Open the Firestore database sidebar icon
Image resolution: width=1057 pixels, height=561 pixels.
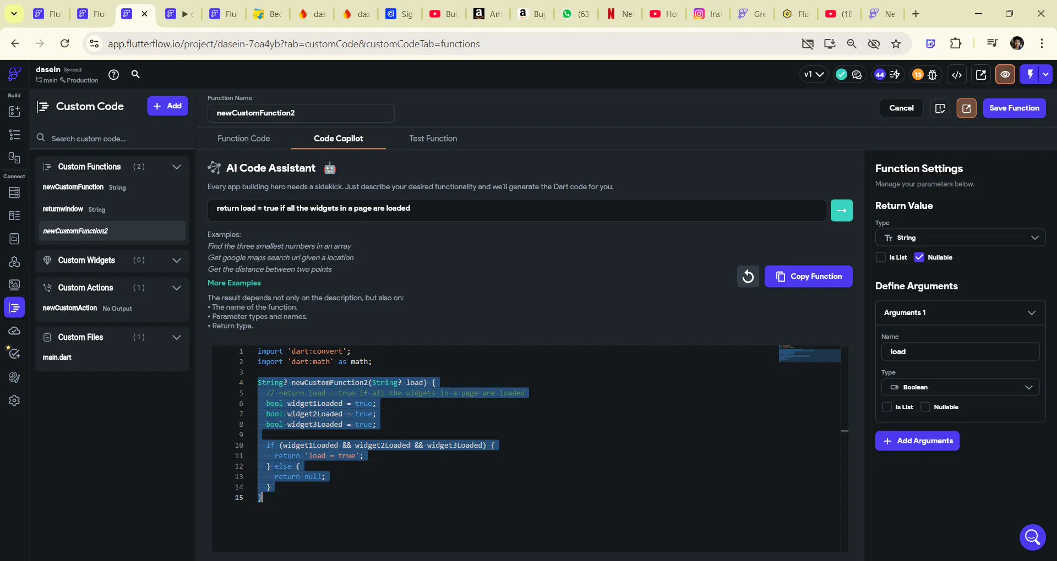14,193
